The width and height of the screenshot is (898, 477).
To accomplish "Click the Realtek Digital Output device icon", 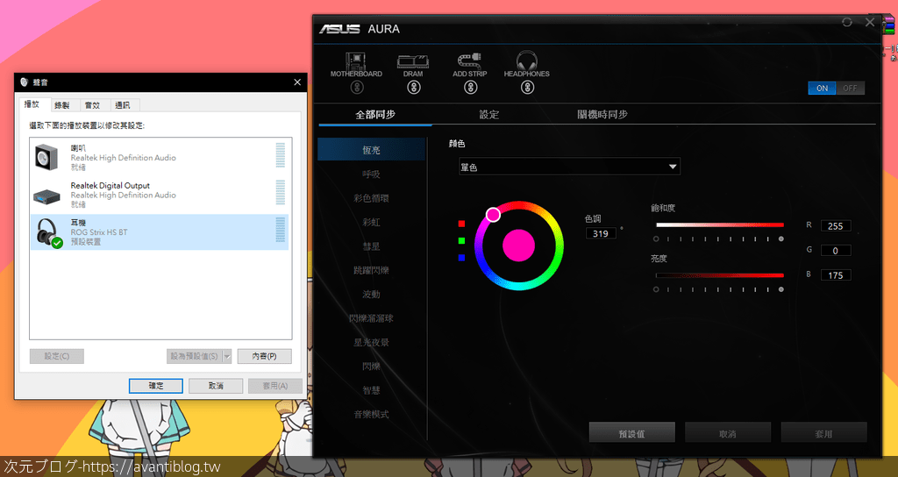I will tap(46, 196).
